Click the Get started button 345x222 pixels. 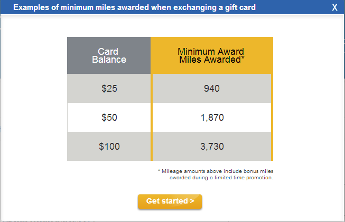170,201
